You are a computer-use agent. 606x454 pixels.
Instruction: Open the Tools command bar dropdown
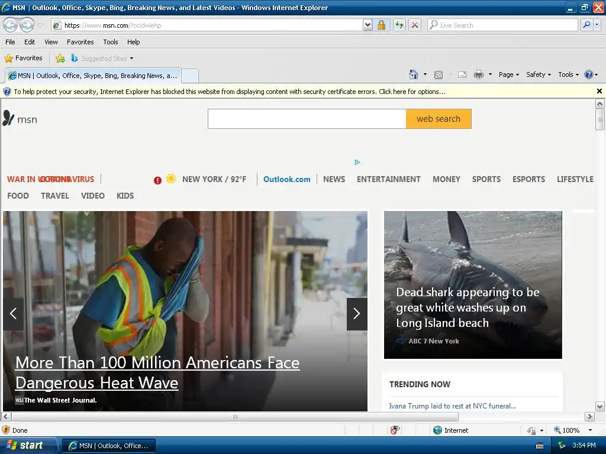568,74
